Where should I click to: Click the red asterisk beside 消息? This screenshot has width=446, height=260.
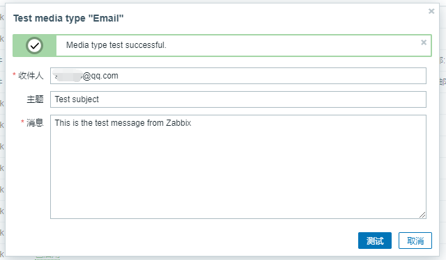[22, 121]
